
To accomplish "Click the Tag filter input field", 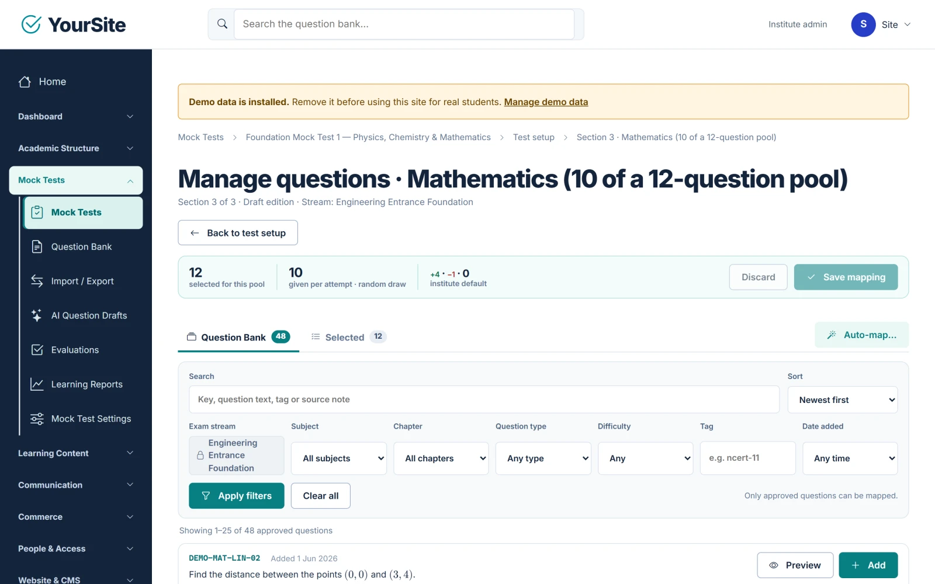I will [748, 458].
